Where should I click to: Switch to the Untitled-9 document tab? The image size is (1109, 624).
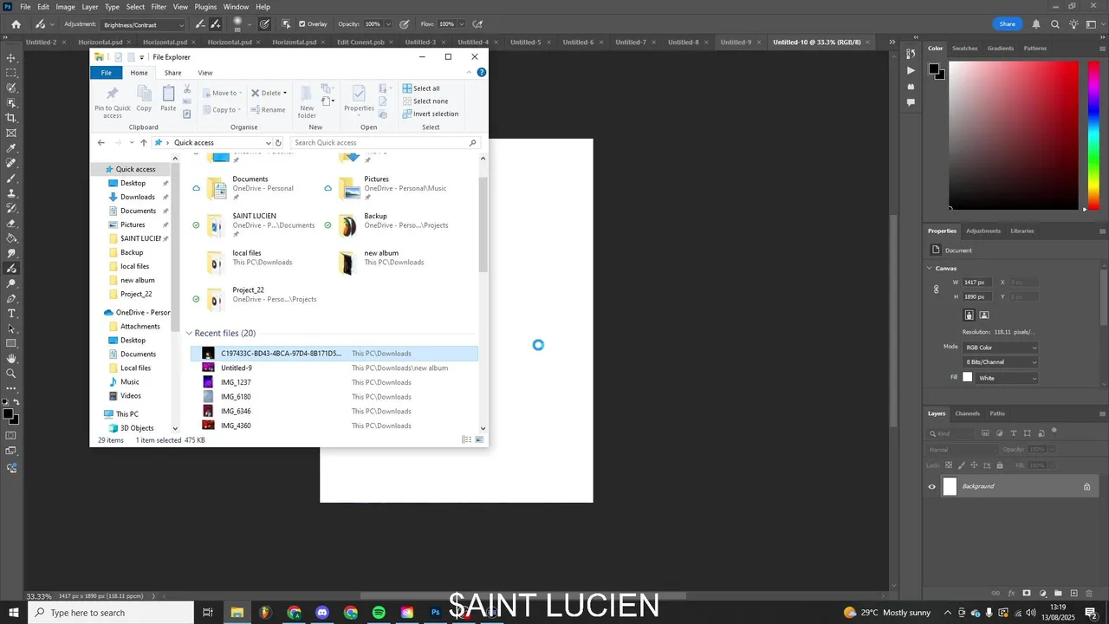point(736,42)
